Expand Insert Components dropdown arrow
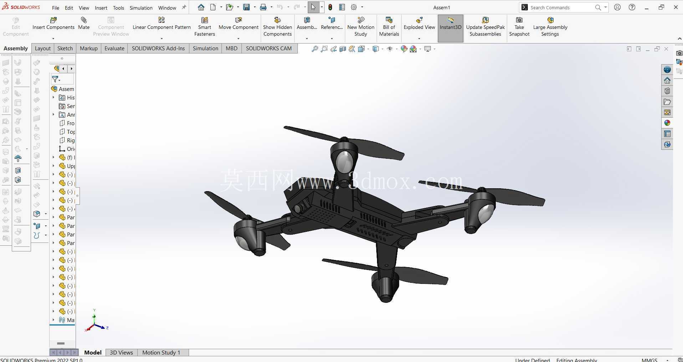Screen dimensions: 683x362 tap(53, 39)
